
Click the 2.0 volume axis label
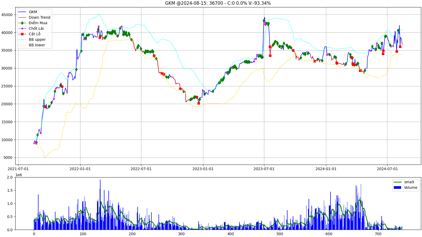click(10, 177)
